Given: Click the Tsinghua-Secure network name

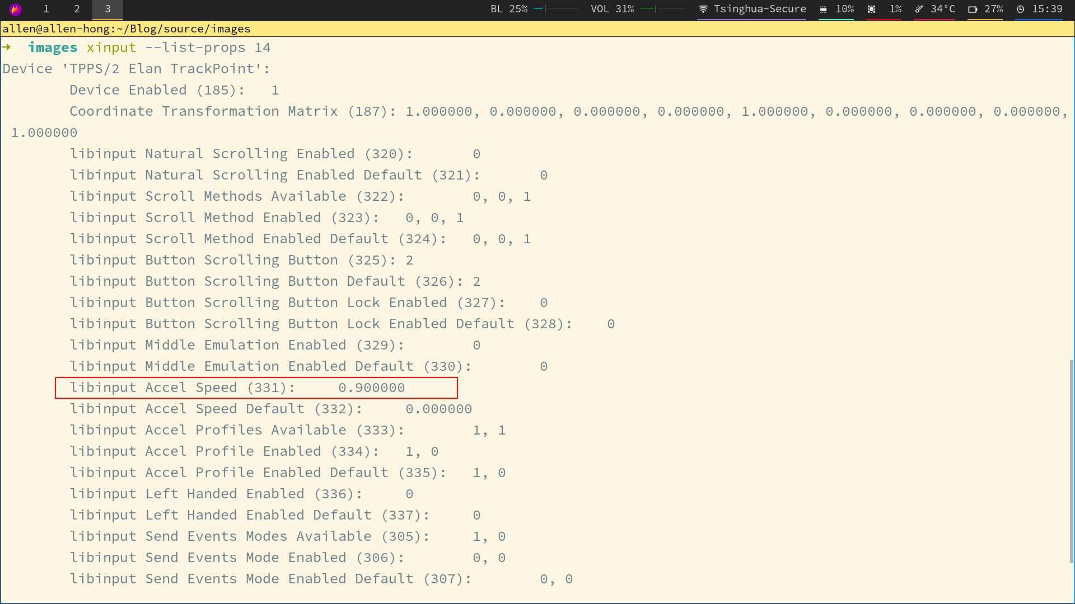Looking at the screenshot, I should (x=760, y=9).
